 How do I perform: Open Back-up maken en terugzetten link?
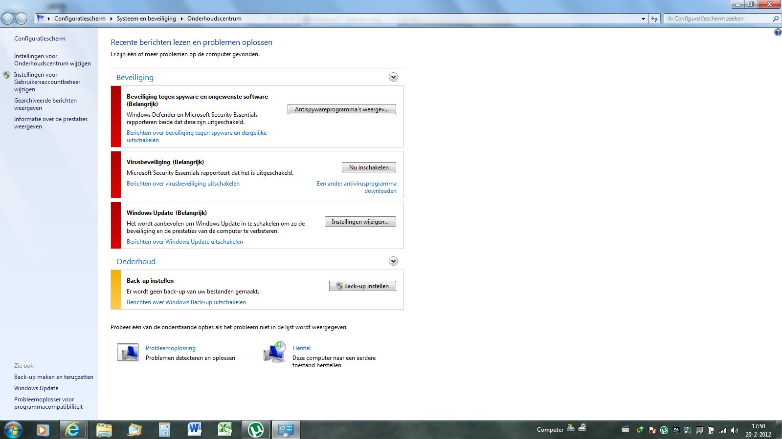(x=54, y=377)
